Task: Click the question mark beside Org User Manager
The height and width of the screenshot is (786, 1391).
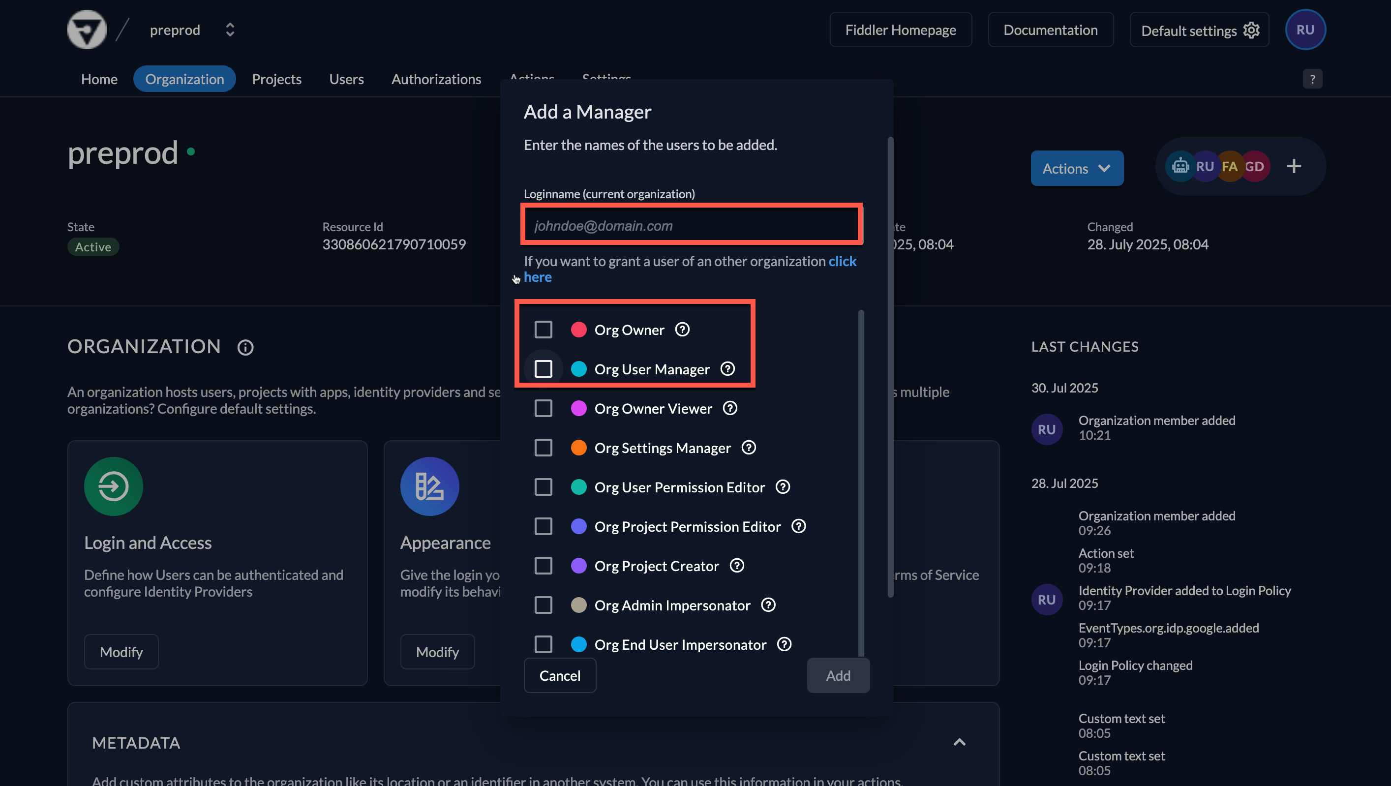Action: (x=727, y=369)
